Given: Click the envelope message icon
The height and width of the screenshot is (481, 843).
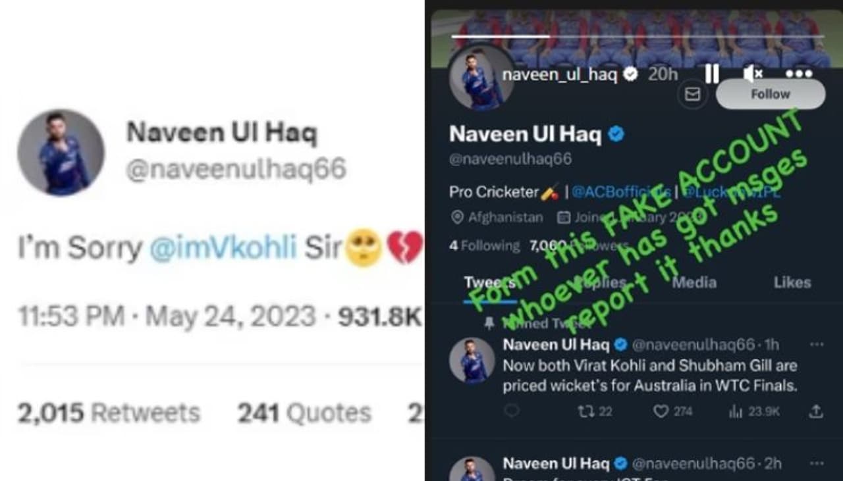Looking at the screenshot, I should [x=692, y=95].
